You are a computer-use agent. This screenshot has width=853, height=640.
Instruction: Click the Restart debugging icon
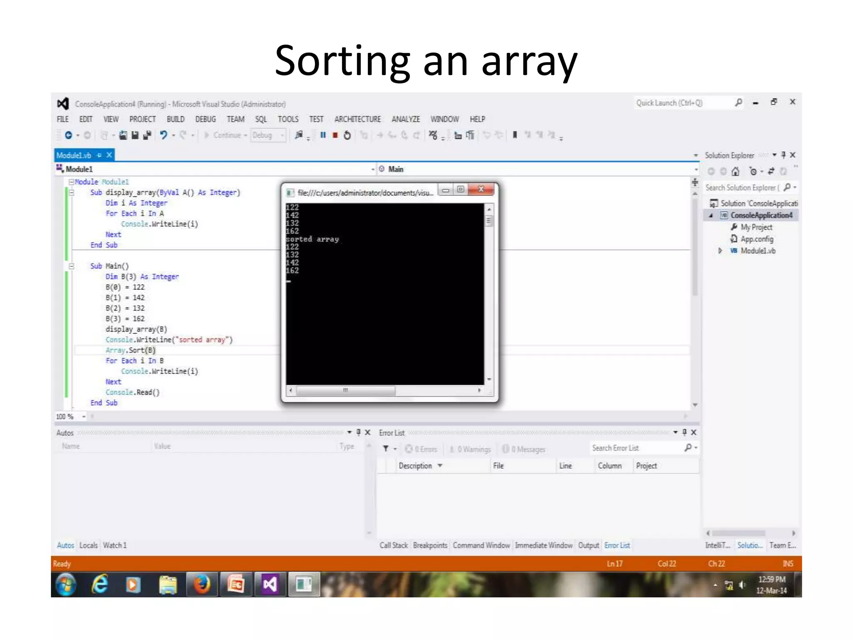[347, 135]
